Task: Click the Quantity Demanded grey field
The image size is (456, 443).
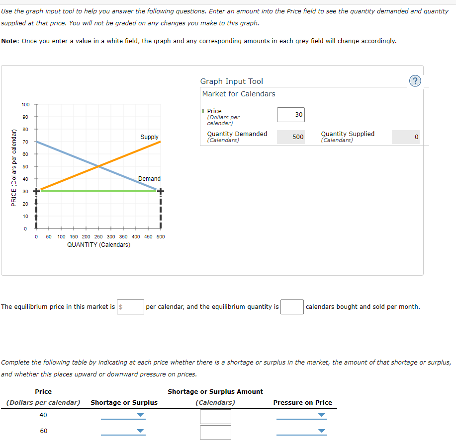Action: point(291,137)
